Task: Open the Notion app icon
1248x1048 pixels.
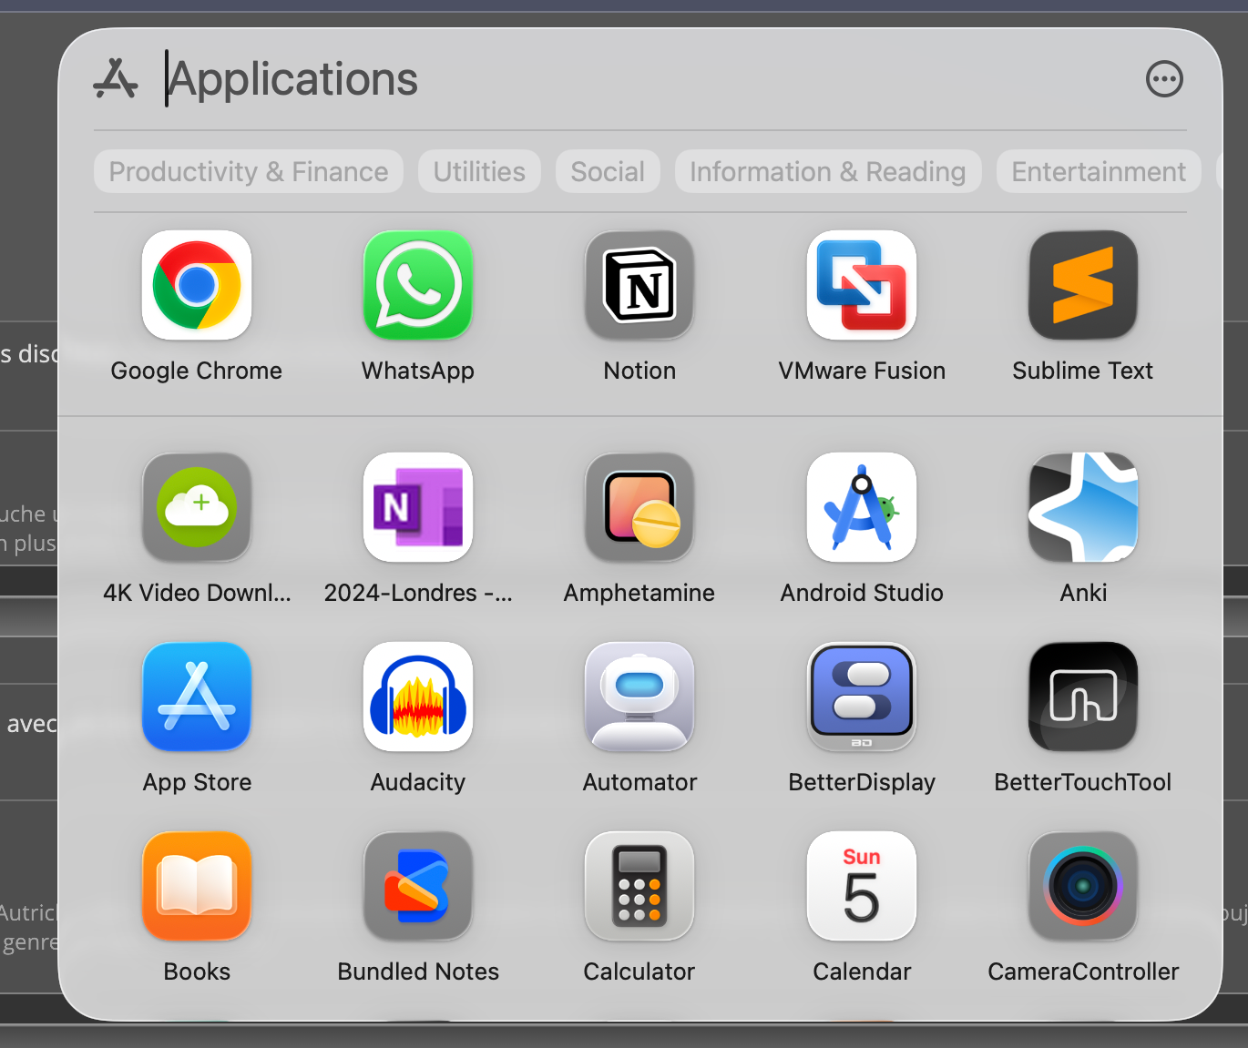Action: pos(639,286)
